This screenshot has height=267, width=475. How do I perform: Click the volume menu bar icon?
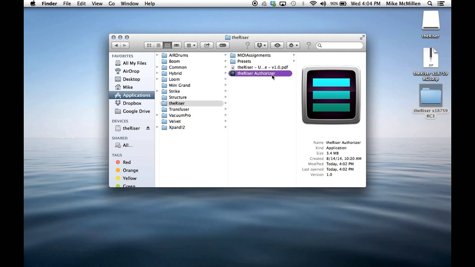pos(323,4)
